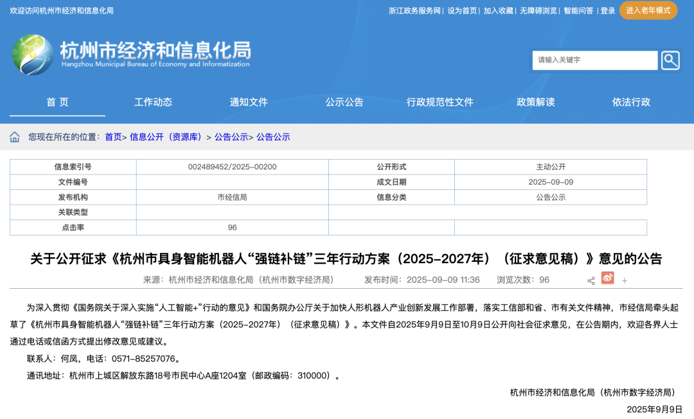Click 关联类型 label cell
The image size is (694, 419).
[73, 212]
